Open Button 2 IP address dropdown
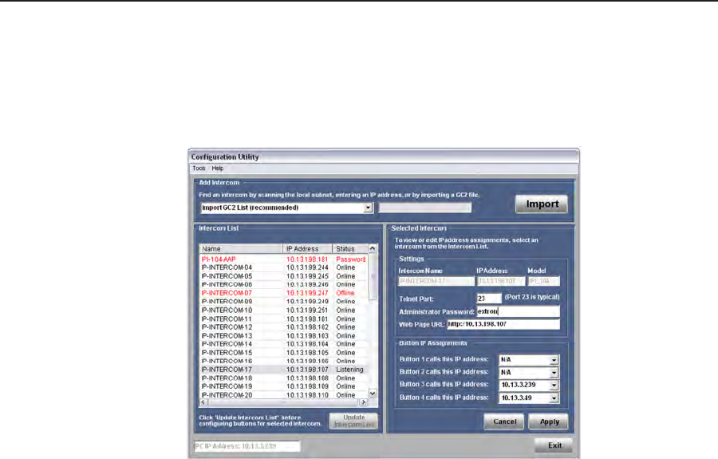Viewport: 718px width, 459px height. point(554,373)
